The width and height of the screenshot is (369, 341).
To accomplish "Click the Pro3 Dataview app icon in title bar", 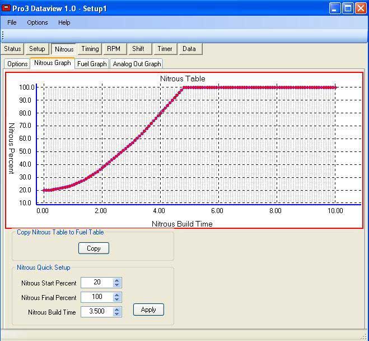I will 6,8.
